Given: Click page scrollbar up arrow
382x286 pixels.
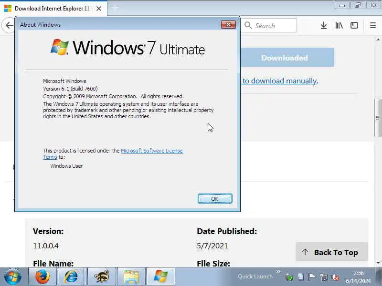Looking at the screenshot, I should pyautogui.click(x=378, y=40).
